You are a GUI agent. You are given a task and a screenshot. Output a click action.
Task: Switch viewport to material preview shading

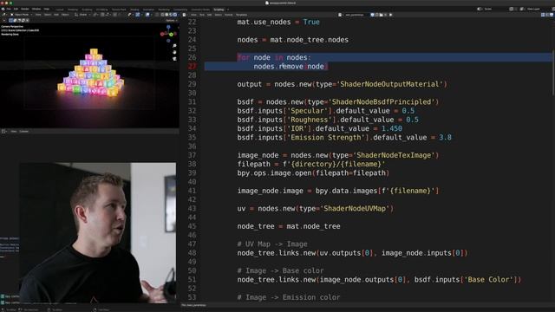171,15
